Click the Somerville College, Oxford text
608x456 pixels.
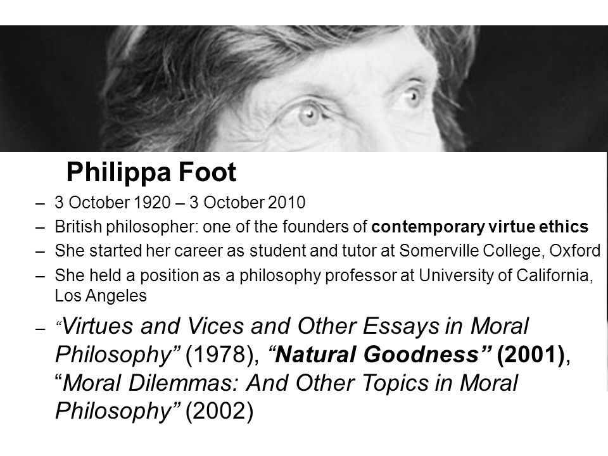500,251
